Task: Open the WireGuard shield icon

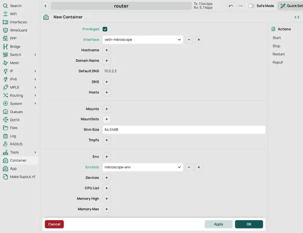Action: [5, 30]
